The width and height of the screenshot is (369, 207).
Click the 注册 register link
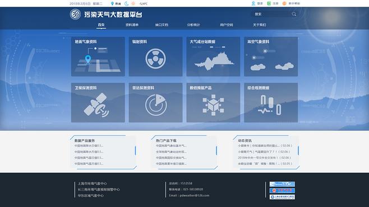coord(275,3)
